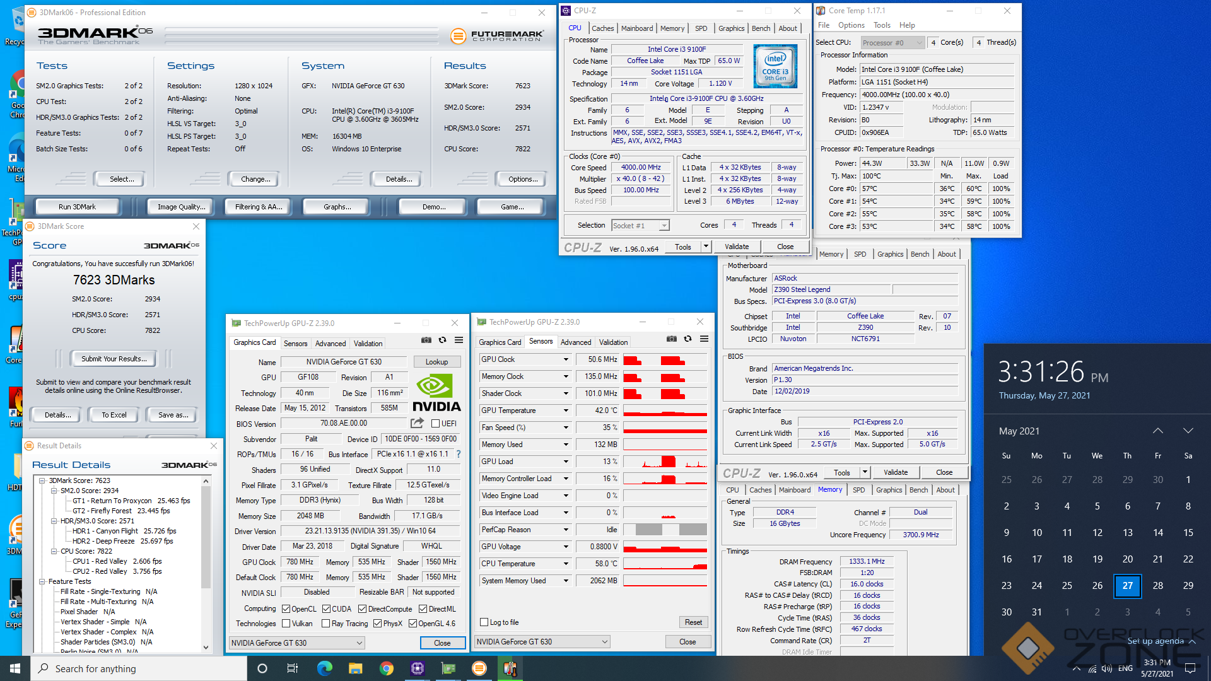
Task: Switch to Advanced tab in GPU-Z Sensors window
Action: [575, 342]
